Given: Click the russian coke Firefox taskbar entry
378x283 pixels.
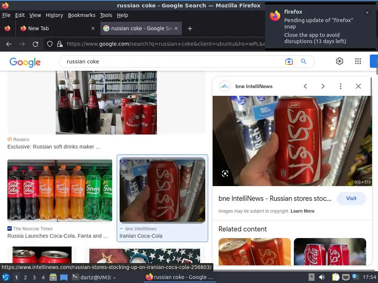Looking at the screenshot, I should [x=180, y=277].
